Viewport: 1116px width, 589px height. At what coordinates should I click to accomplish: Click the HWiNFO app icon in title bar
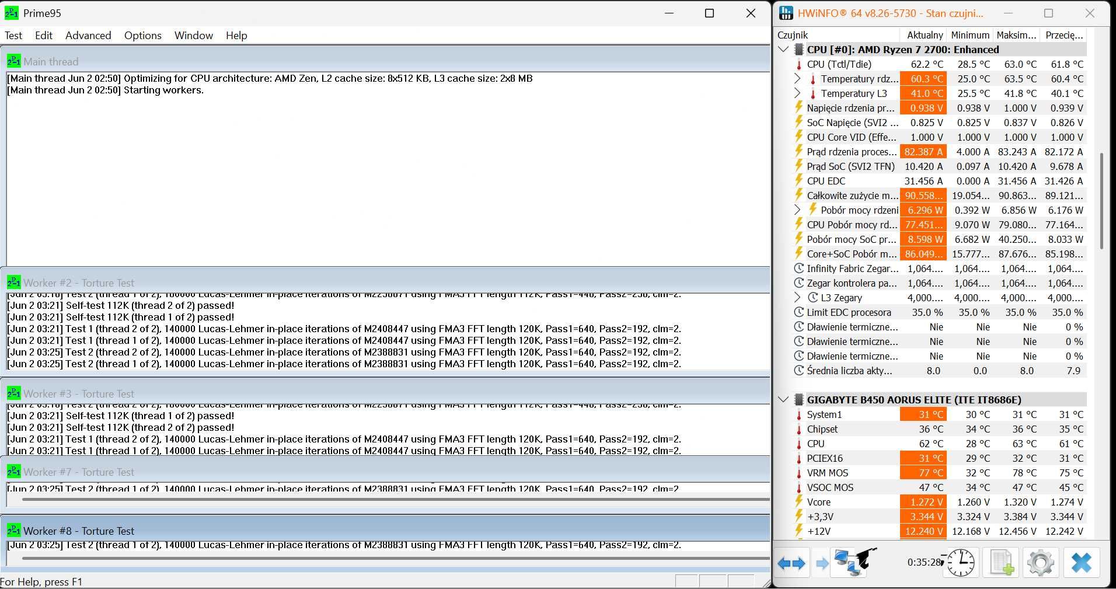click(x=786, y=13)
